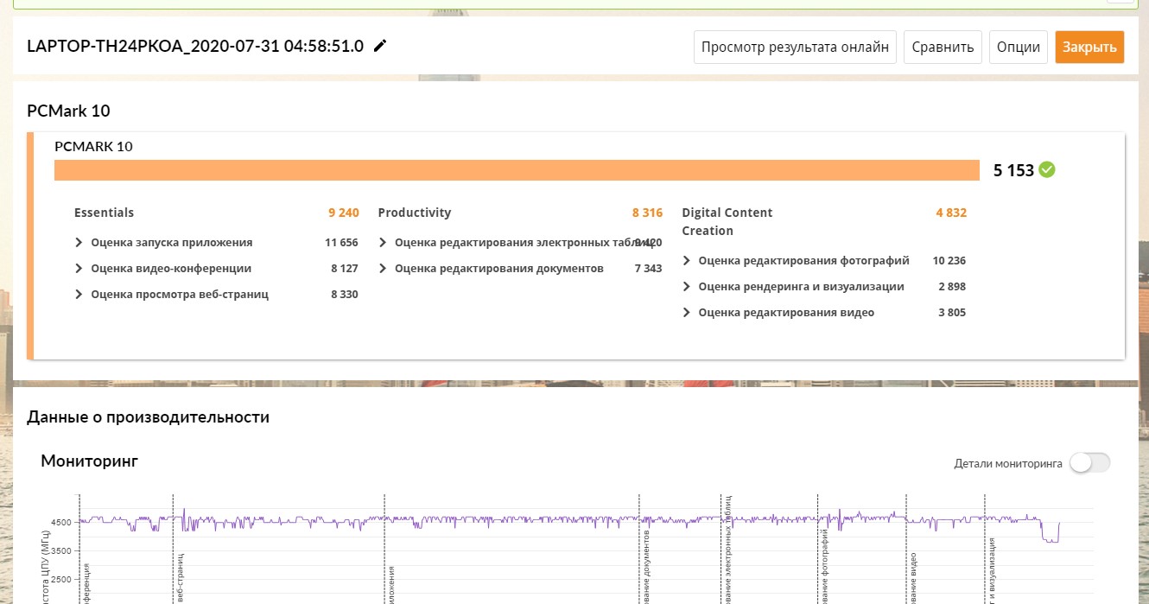Screen dimensions: 1149x604
Task: Click the video editing score 3 805
Action: pyautogui.click(x=952, y=313)
